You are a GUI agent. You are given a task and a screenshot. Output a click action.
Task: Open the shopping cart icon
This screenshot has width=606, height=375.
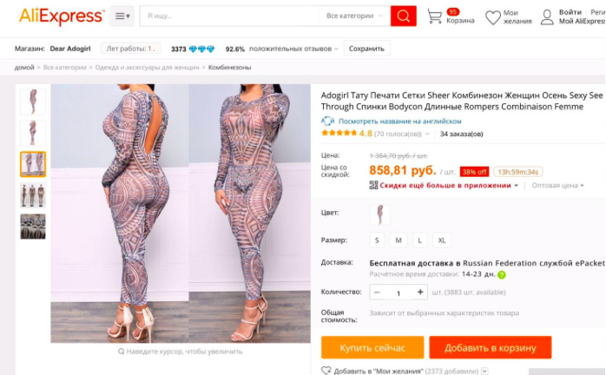(x=434, y=16)
